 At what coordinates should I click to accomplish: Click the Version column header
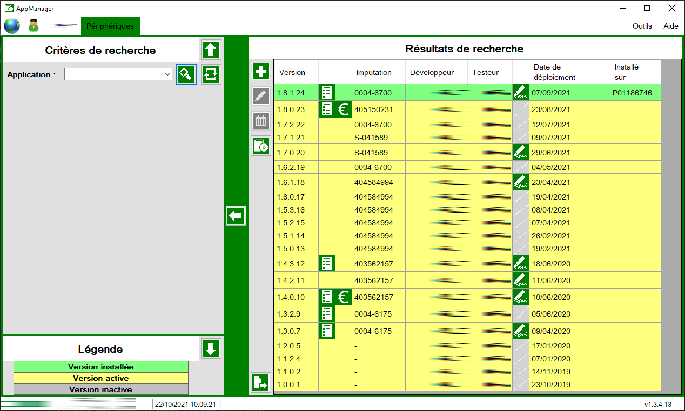coord(292,72)
